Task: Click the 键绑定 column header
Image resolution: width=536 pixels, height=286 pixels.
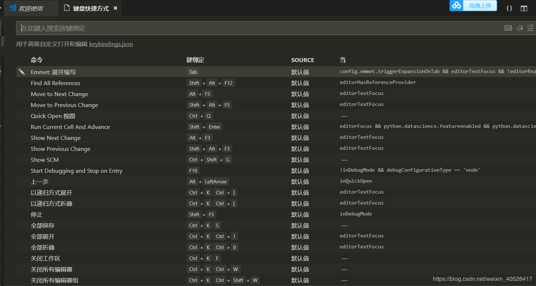Action: pos(195,60)
